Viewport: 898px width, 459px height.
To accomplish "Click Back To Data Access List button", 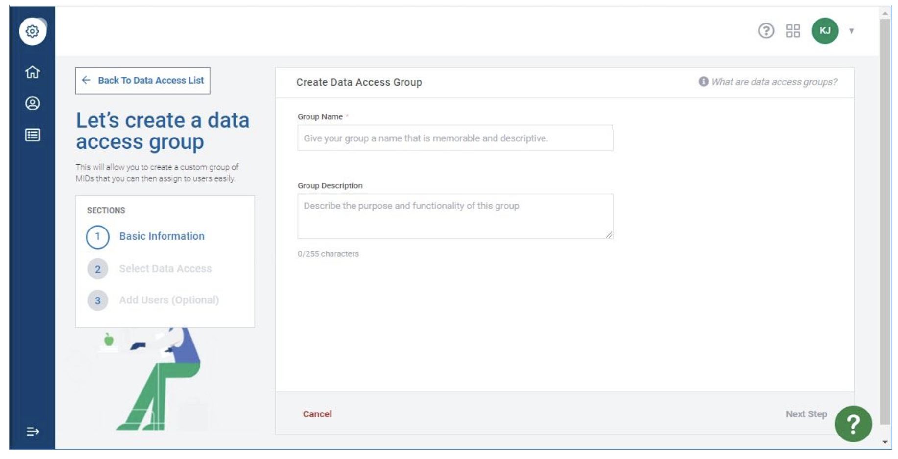I will [x=142, y=80].
